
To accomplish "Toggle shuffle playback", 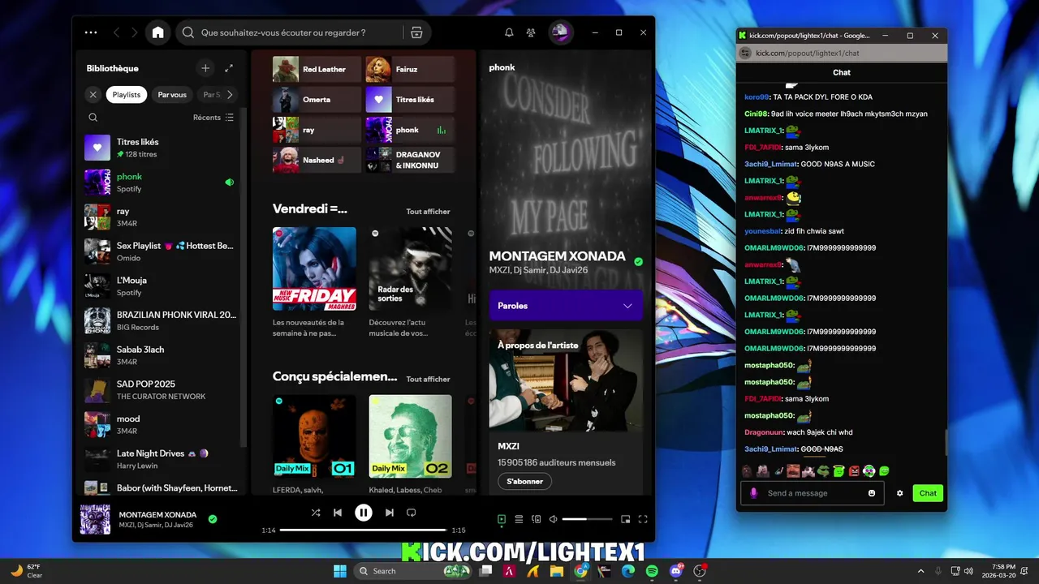I will [316, 513].
